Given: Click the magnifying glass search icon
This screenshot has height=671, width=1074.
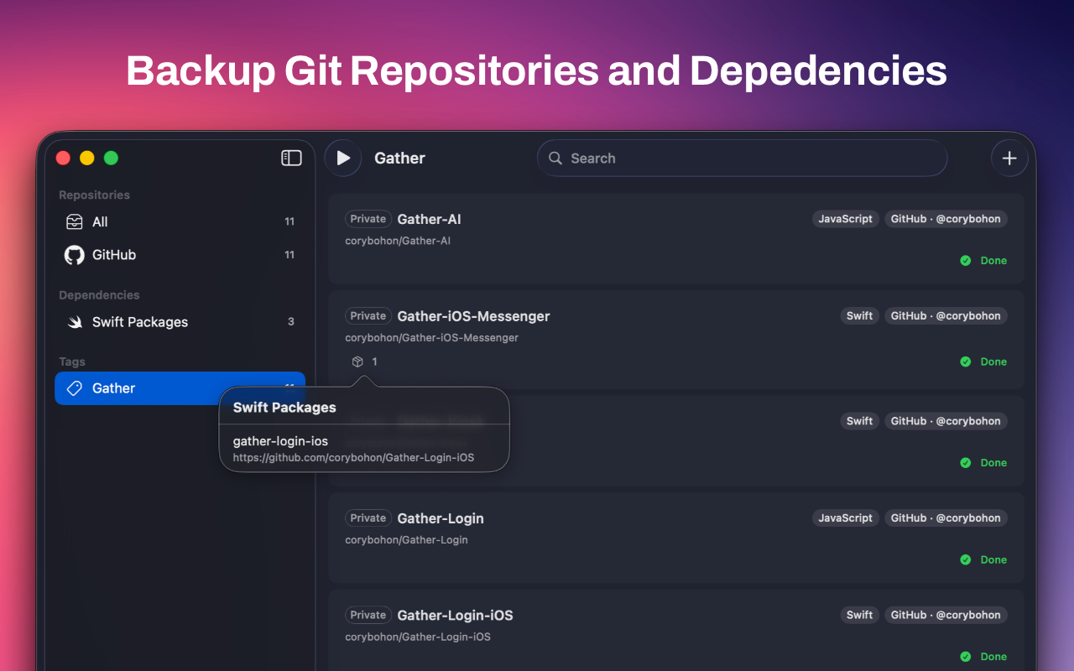Looking at the screenshot, I should coord(555,158).
